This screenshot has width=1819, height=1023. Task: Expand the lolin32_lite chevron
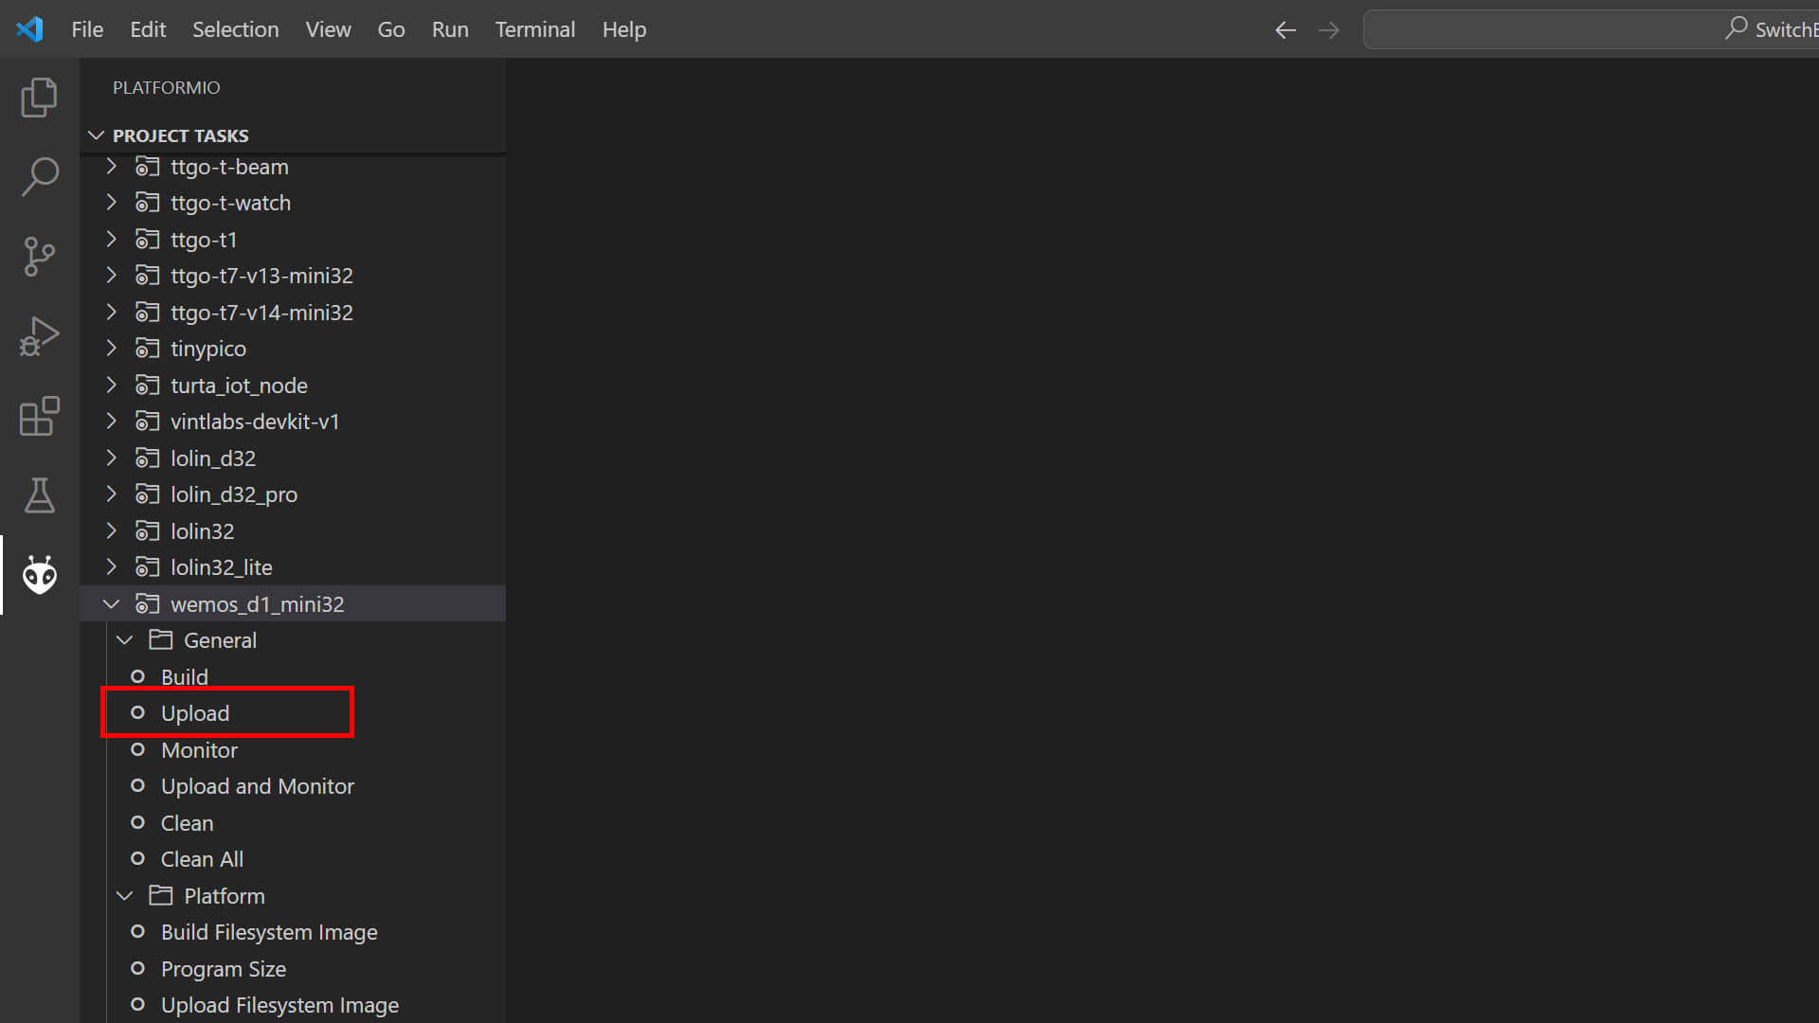click(111, 566)
